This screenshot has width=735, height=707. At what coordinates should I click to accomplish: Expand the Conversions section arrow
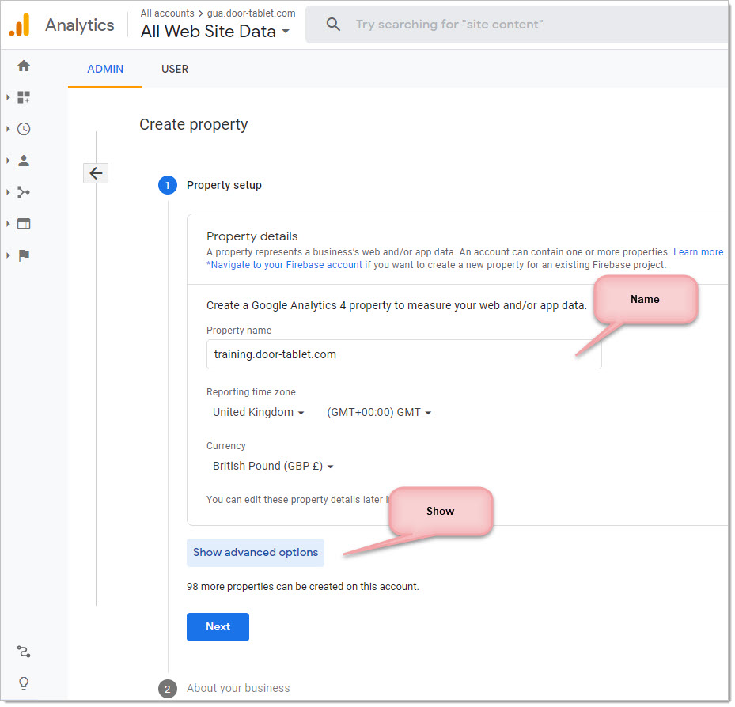(x=8, y=256)
